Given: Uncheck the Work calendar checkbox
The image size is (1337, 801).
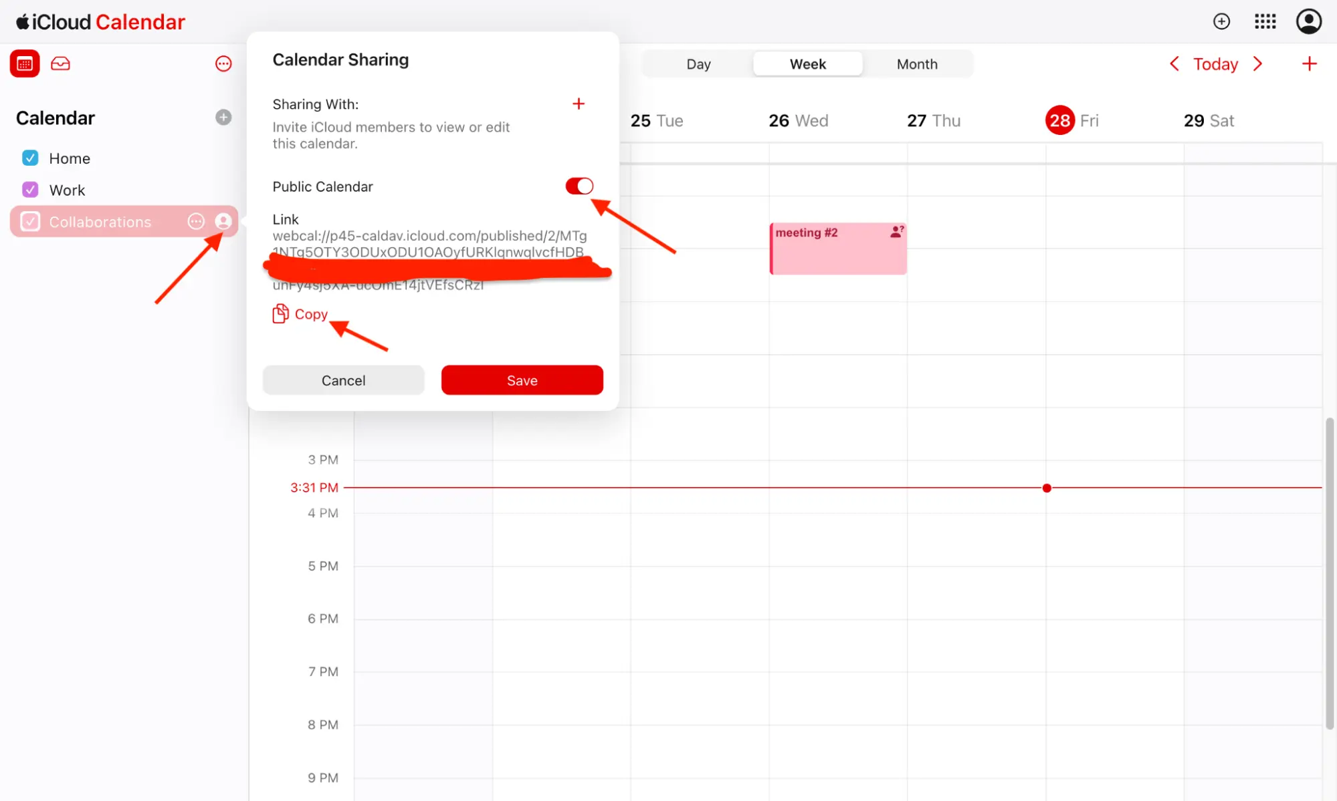Looking at the screenshot, I should (30, 190).
